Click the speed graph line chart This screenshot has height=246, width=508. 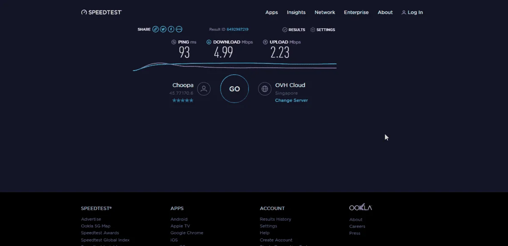pos(235,66)
